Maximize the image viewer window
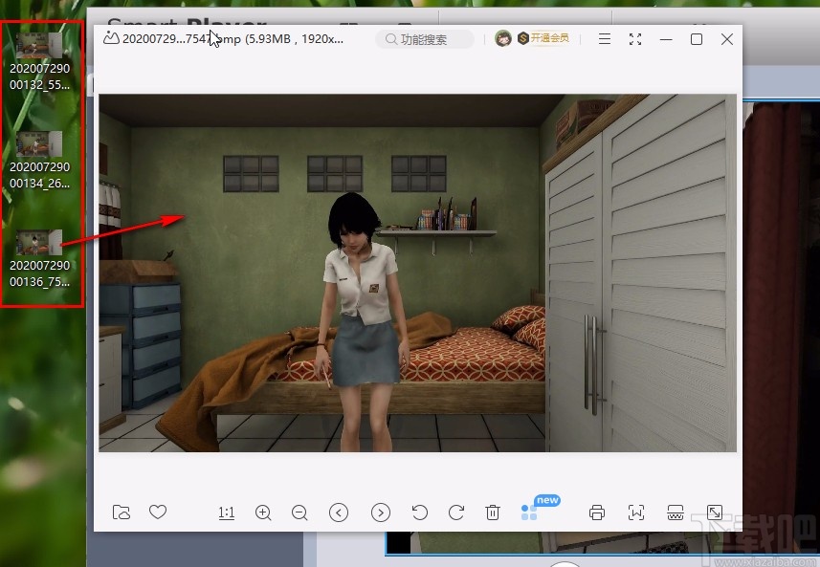The width and height of the screenshot is (820, 567). tap(696, 39)
